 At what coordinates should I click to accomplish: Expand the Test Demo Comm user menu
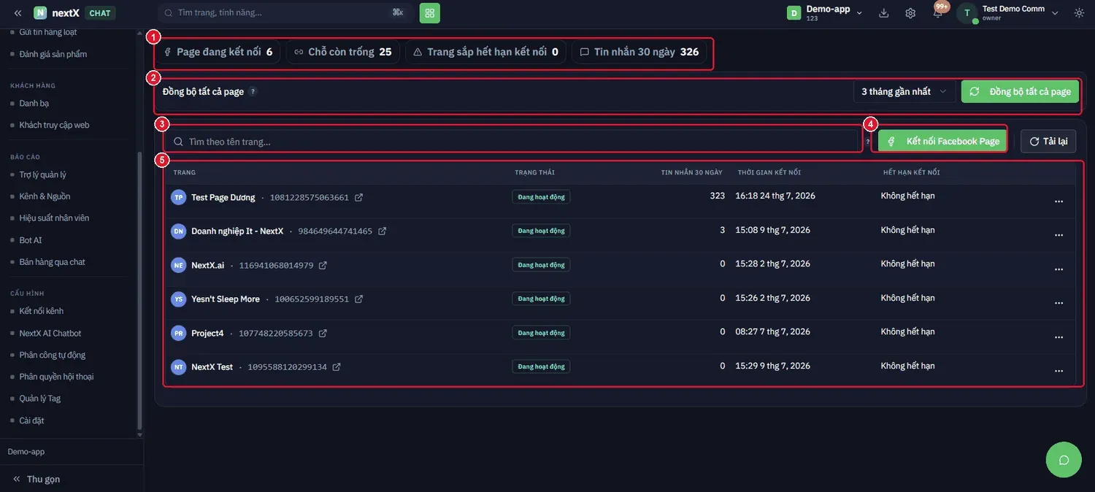click(x=1009, y=13)
